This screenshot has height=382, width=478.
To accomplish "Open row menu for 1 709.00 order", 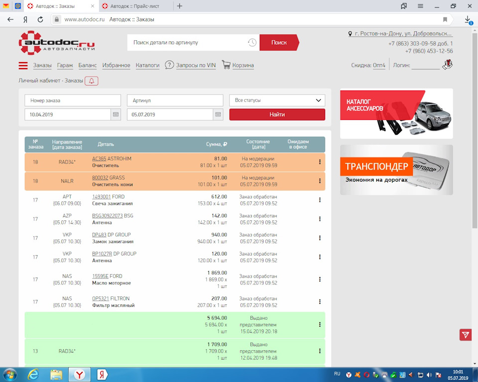I will [320, 351].
